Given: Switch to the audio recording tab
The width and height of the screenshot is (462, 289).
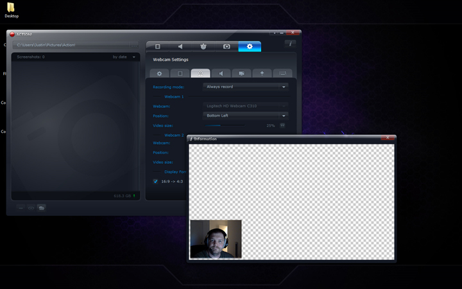Looking at the screenshot, I should (180, 46).
